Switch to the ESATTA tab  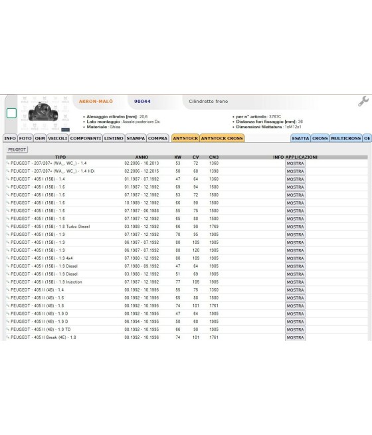tap(300, 138)
